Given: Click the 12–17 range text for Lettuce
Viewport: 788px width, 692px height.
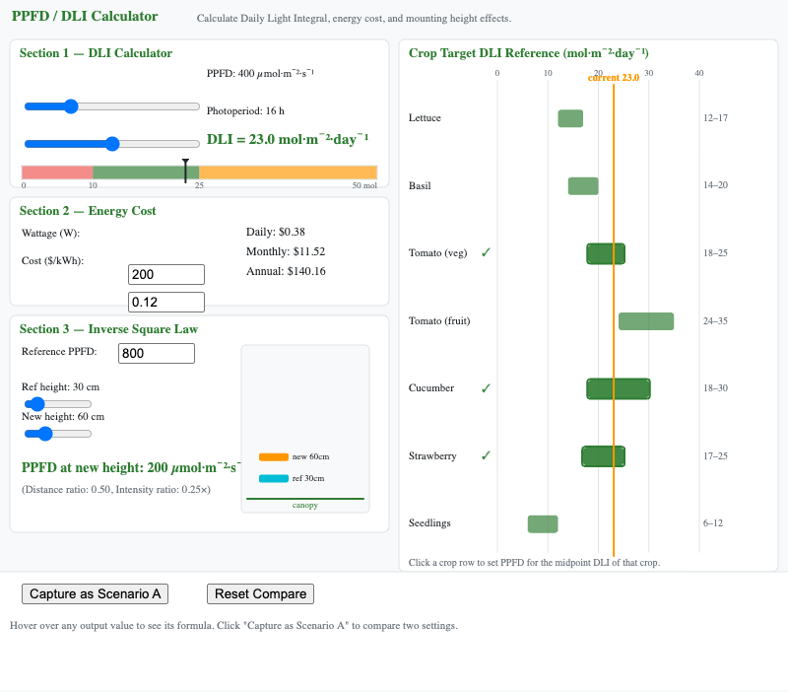Looking at the screenshot, I should tap(715, 118).
